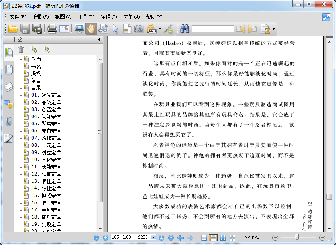Image resolution: width=336 pixels, height=245 pixels.
Task: Jump to bookmark 01. 领先定律
Action: point(46,95)
